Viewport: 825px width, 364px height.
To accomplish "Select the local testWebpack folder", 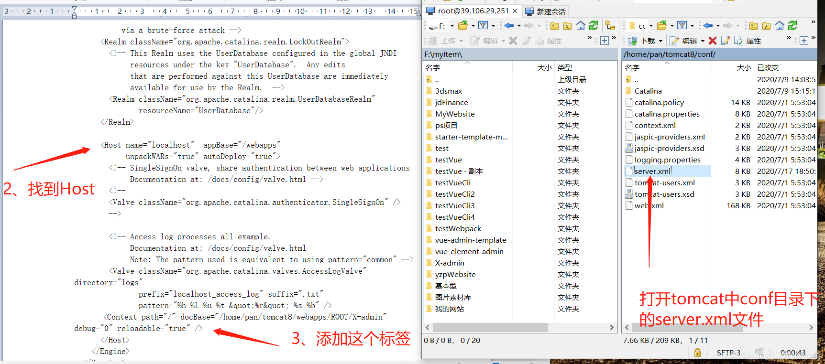I will (x=458, y=228).
